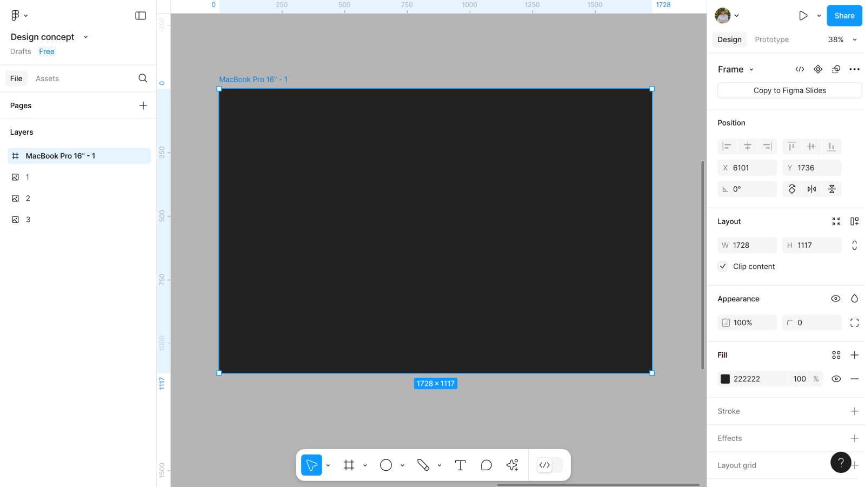Viewport: 865px width, 487px height.
Task: Open the Actions AI tool
Action: click(x=512, y=465)
